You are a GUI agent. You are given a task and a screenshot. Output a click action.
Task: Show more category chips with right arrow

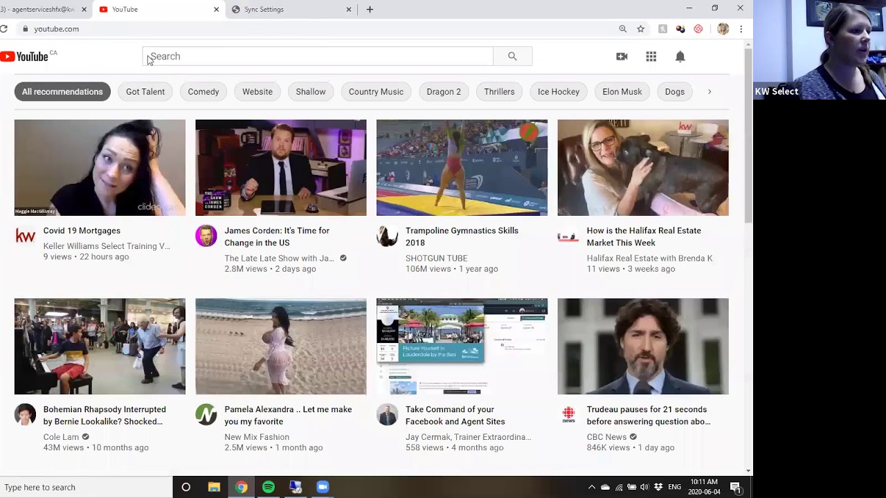(x=709, y=91)
